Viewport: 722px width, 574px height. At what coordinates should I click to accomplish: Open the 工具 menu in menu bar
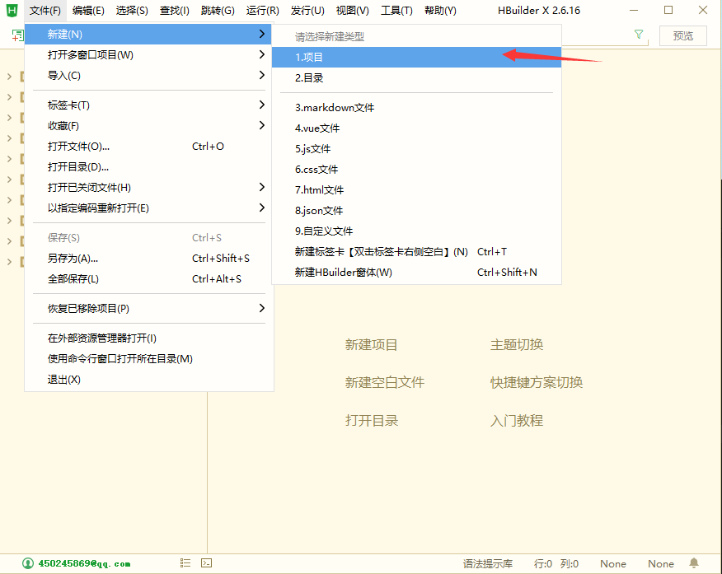(x=396, y=11)
